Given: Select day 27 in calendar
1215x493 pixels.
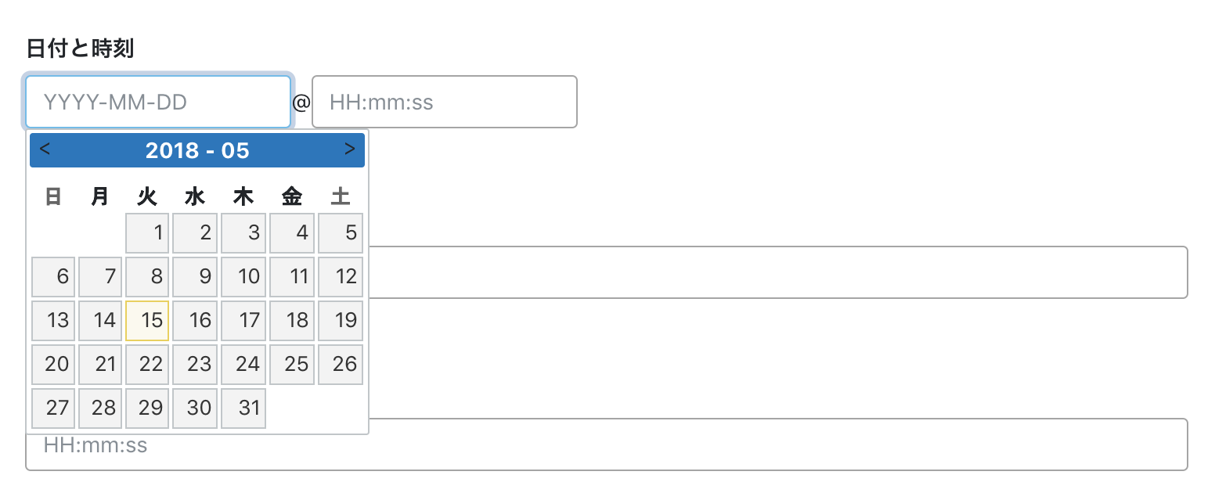Looking at the screenshot, I should pyautogui.click(x=53, y=408).
